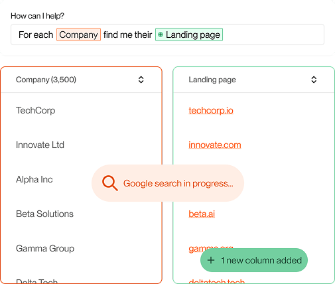Select the Landing page tag in prompt
This screenshot has width=335, height=284.
point(189,35)
